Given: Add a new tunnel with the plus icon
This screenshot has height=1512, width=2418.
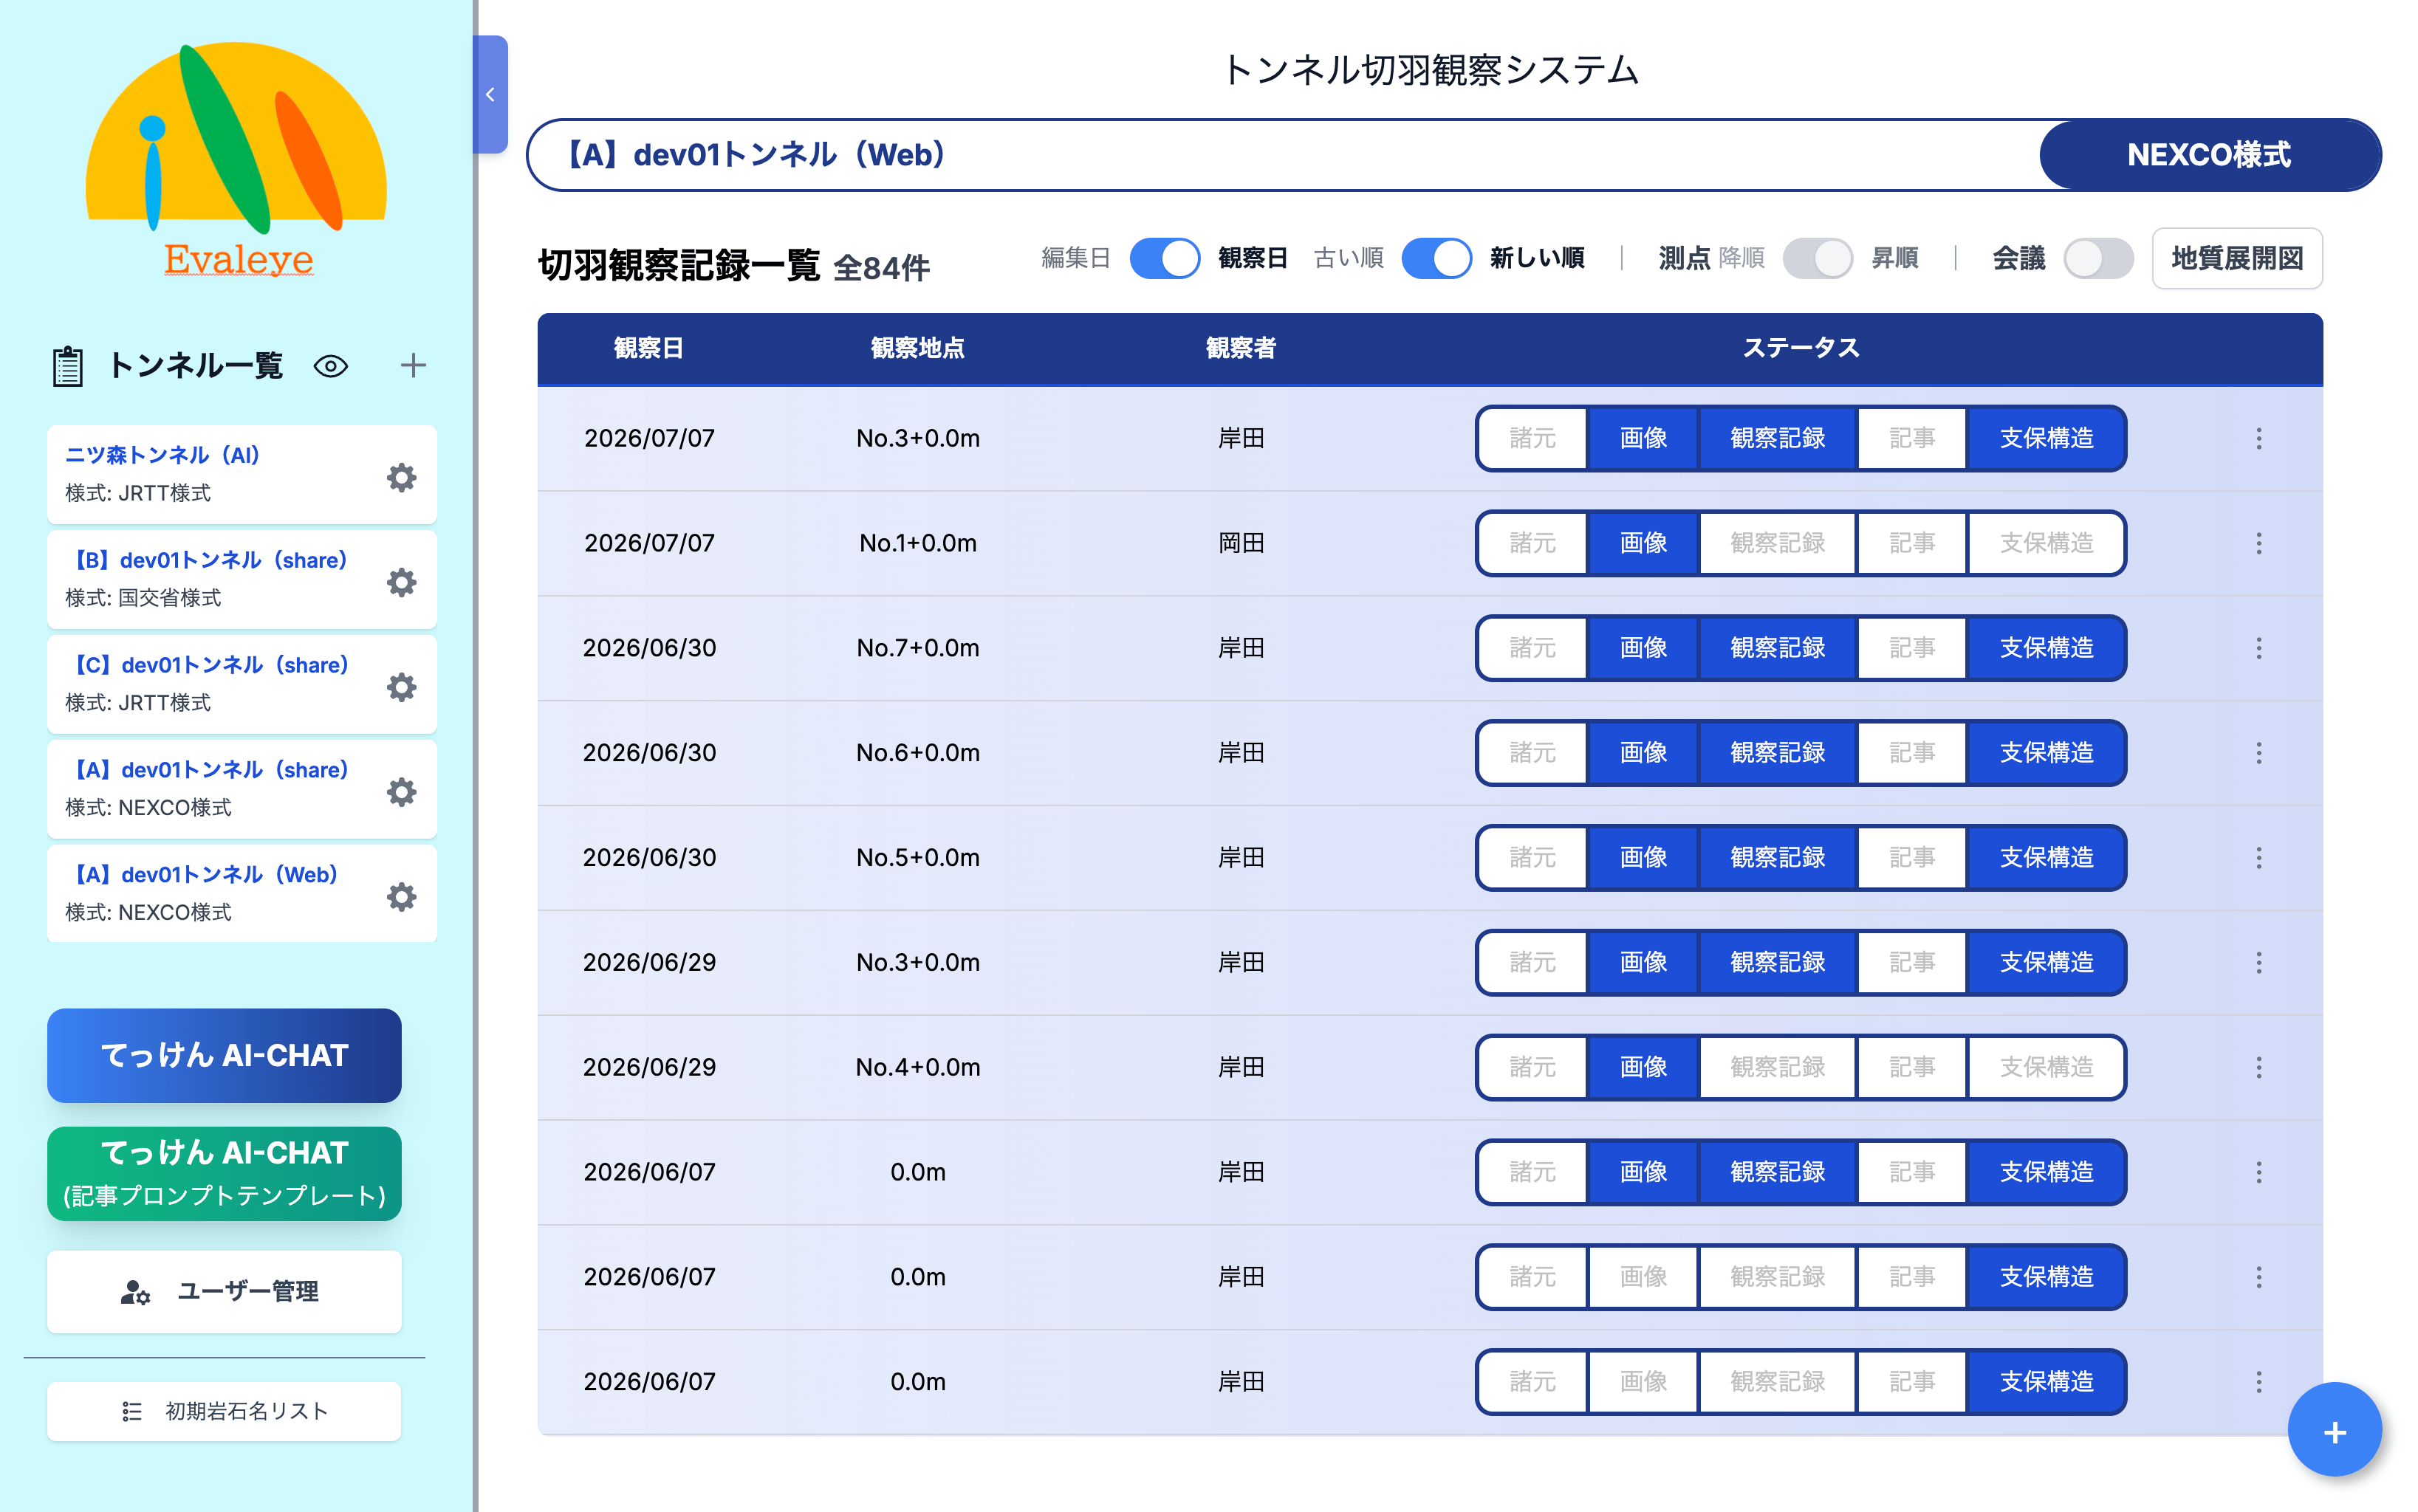Looking at the screenshot, I should tap(413, 366).
